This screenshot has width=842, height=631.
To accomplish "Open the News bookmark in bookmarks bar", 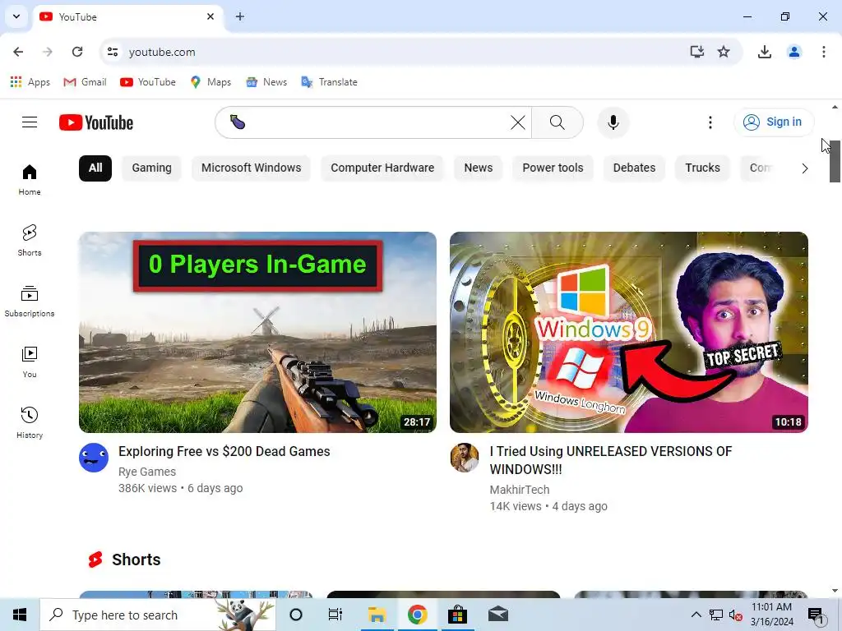I will pyautogui.click(x=266, y=82).
